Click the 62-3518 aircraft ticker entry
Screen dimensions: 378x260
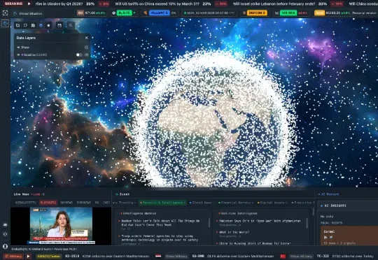click(107, 257)
